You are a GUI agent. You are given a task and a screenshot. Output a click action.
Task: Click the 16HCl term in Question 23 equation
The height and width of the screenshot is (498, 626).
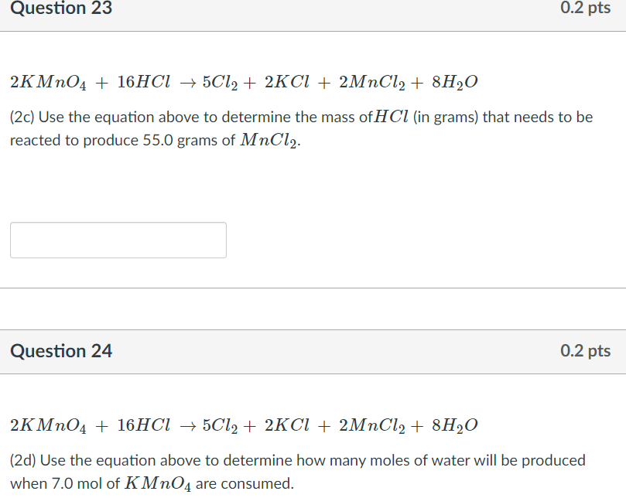[x=143, y=81]
